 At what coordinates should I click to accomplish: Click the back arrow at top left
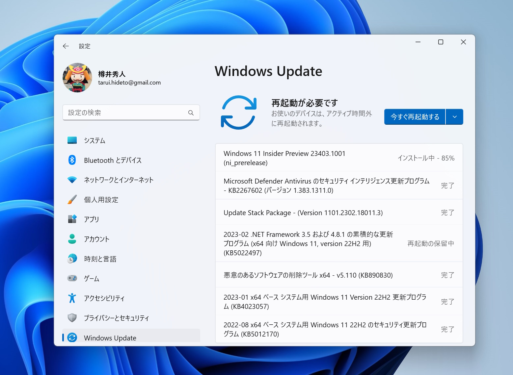(66, 46)
